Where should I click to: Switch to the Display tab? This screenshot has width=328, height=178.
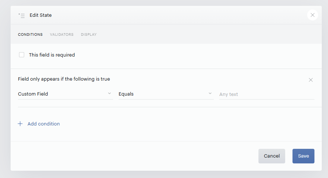click(x=89, y=35)
